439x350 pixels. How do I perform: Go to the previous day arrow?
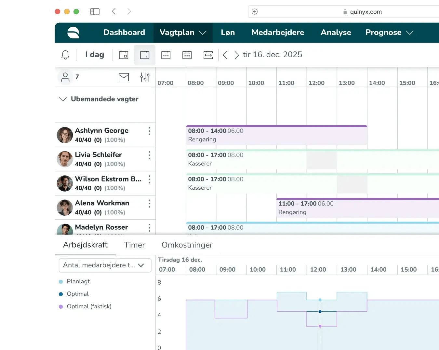pyautogui.click(x=225, y=55)
